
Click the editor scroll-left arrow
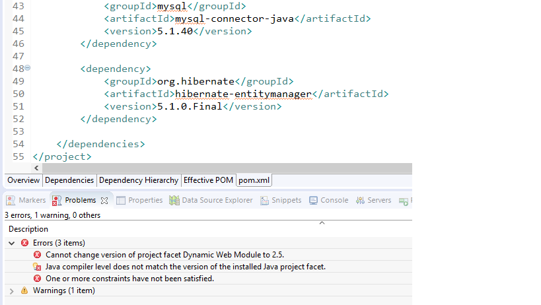[36, 168]
